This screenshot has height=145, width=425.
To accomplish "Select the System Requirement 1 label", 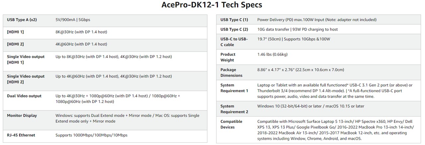I will point(234,88).
